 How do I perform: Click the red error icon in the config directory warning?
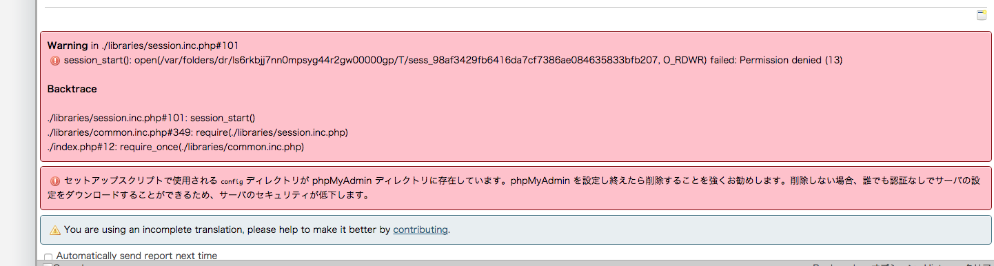coord(55,181)
